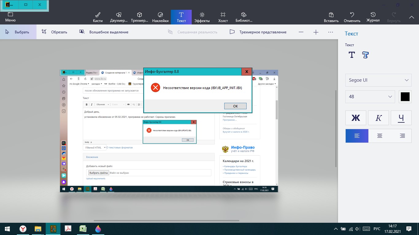Switch the РУС input language
The width and height of the screenshot is (419, 235).
[x=377, y=229]
